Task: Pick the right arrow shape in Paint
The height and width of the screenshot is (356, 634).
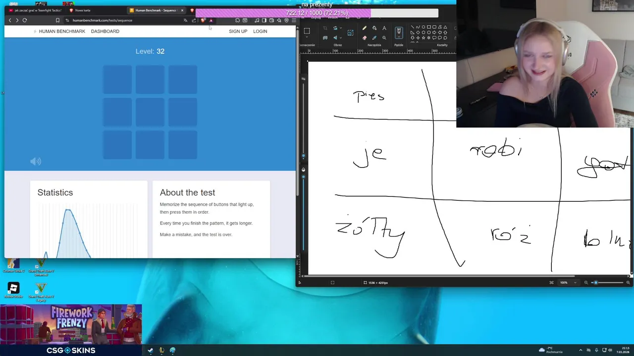Action: click(434, 32)
